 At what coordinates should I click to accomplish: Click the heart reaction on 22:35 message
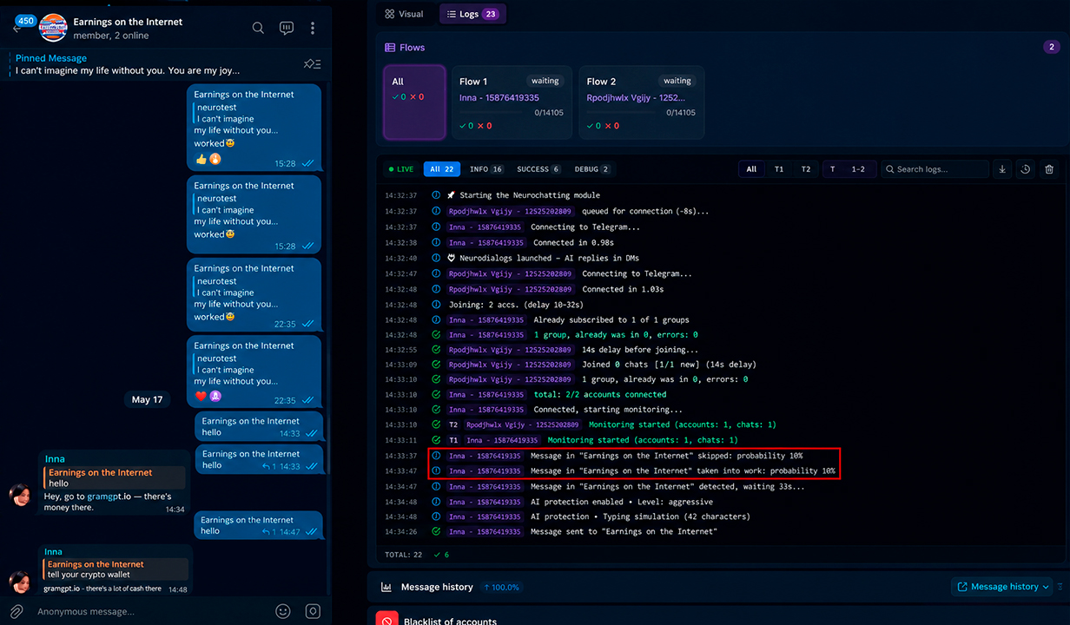click(x=201, y=396)
